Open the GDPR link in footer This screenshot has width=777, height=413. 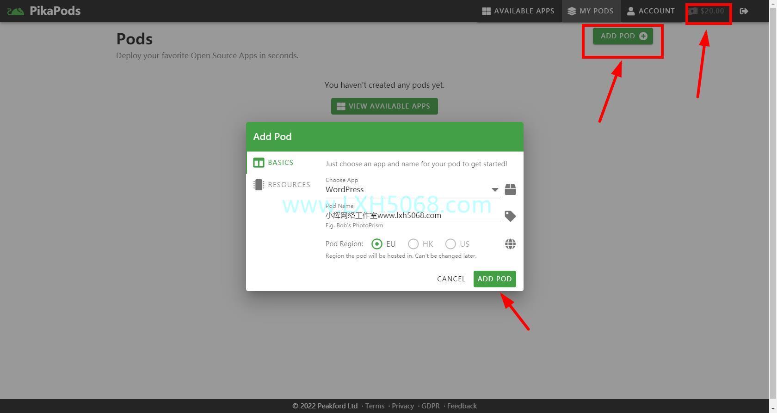point(431,406)
